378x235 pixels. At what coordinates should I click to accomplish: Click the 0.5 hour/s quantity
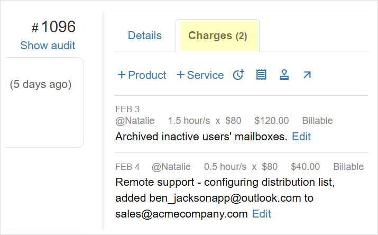pyautogui.click(x=225, y=167)
